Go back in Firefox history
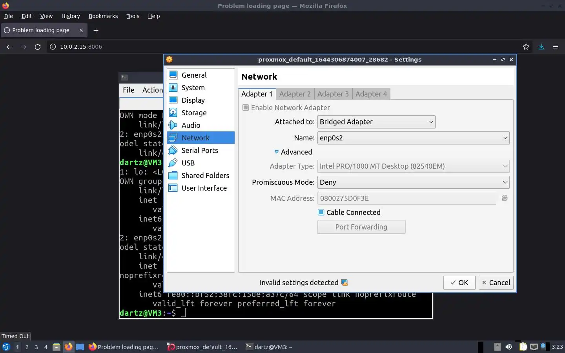This screenshot has width=565, height=353. click(x=9, y=47)
